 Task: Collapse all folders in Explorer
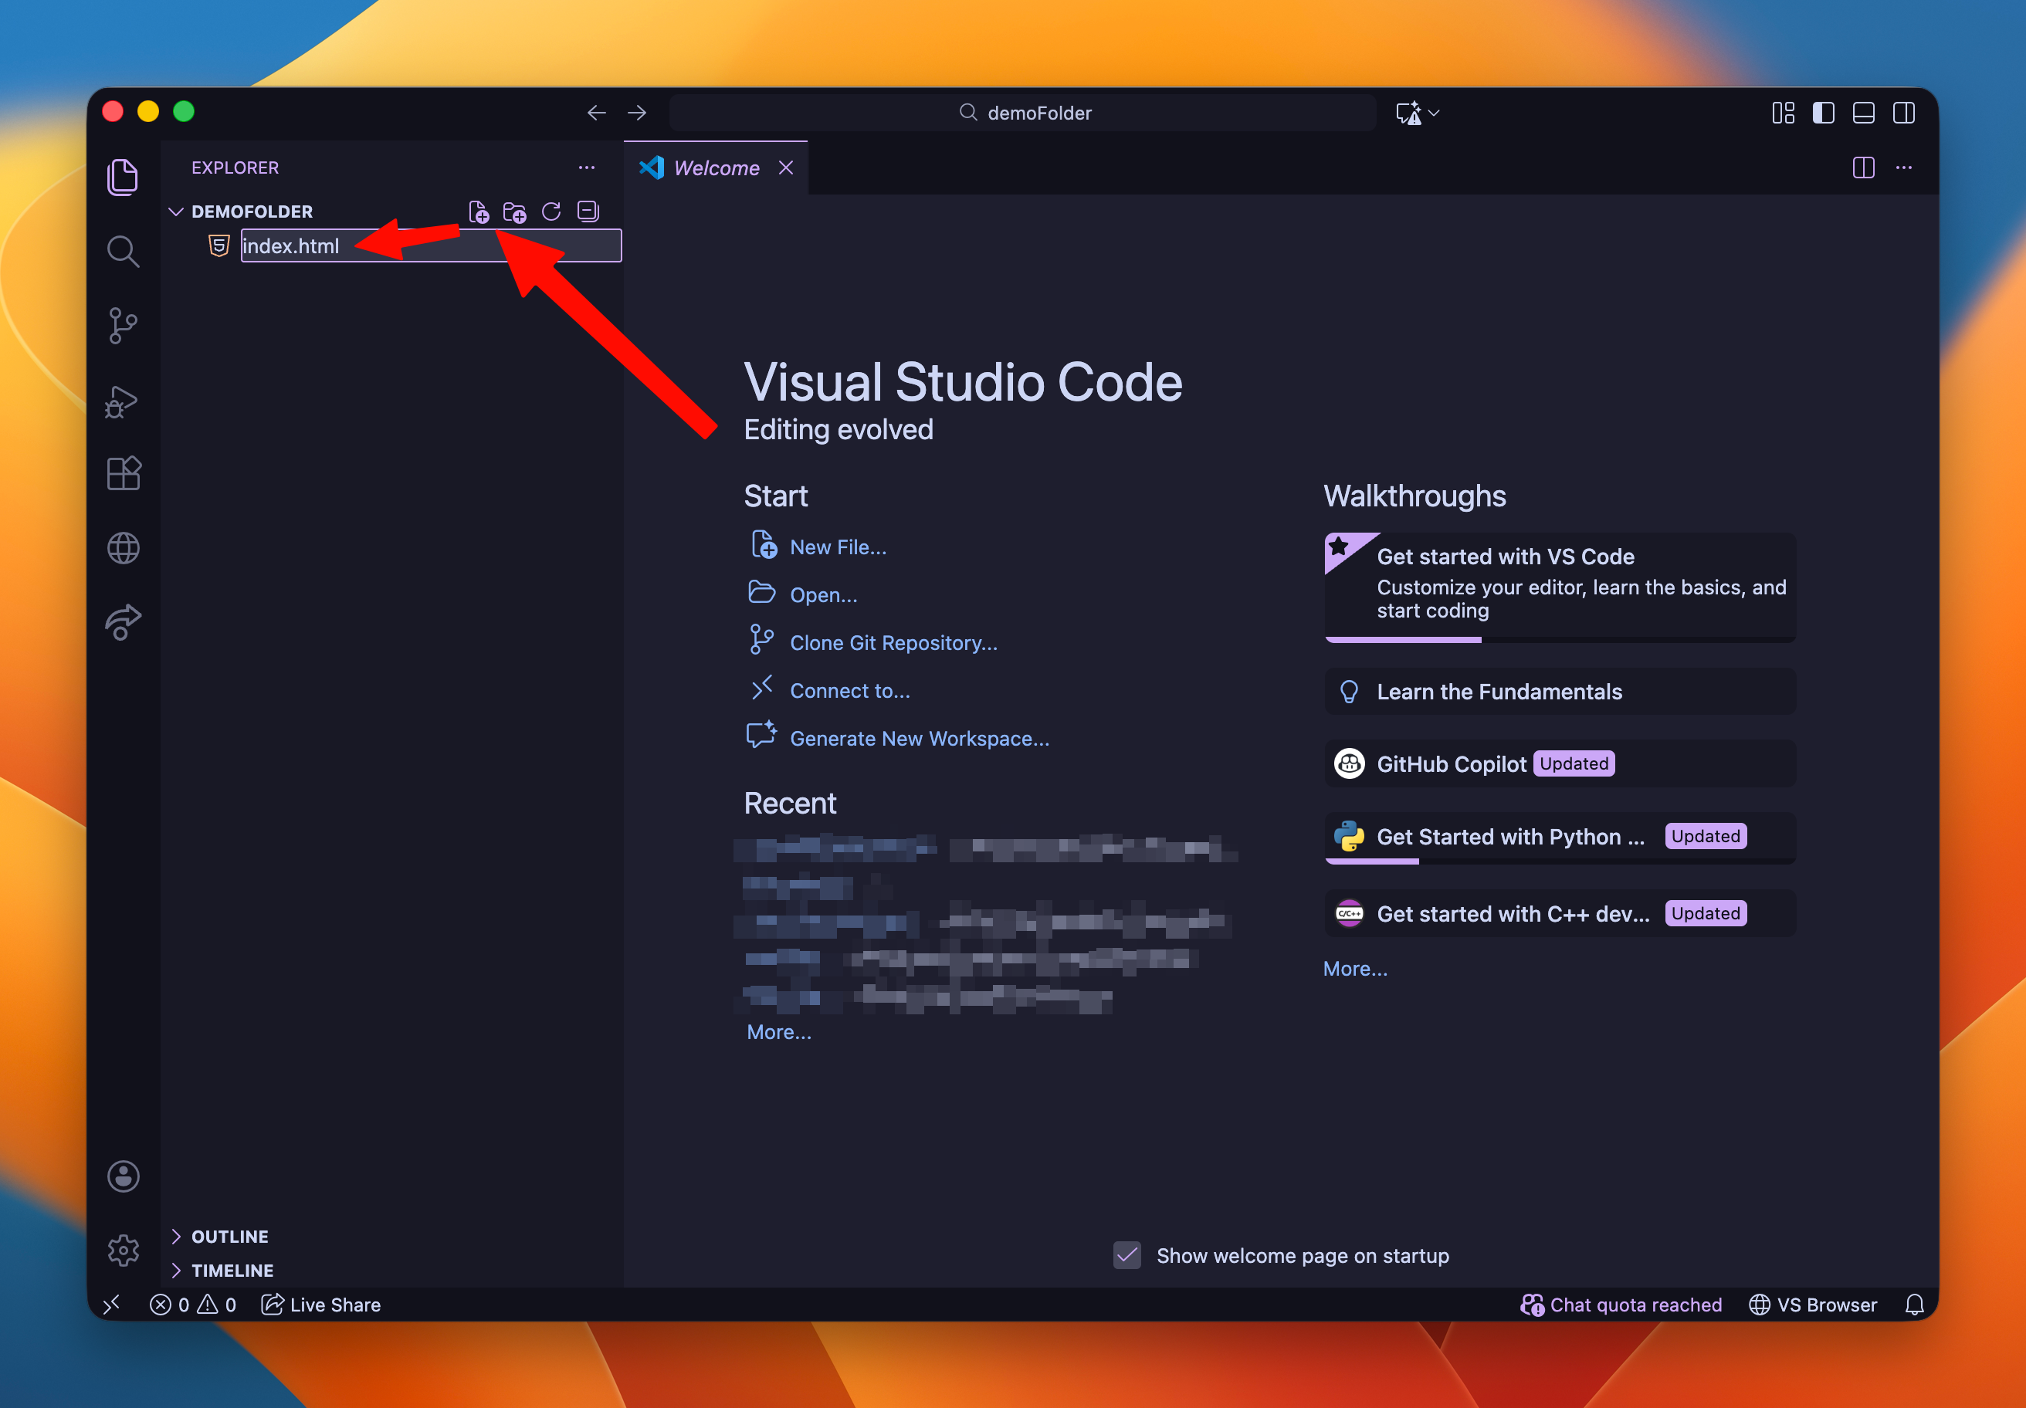pyautogui.click(x=588, y=212)
